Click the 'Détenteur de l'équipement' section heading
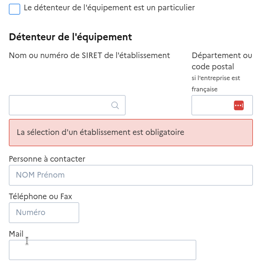266x268 pixels. (x=70, y=37)
